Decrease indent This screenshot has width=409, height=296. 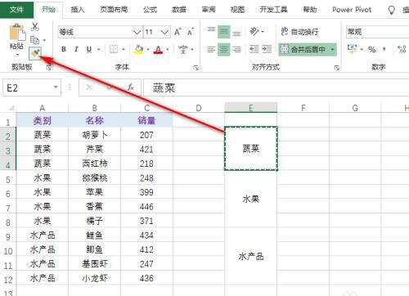point(254,49)
